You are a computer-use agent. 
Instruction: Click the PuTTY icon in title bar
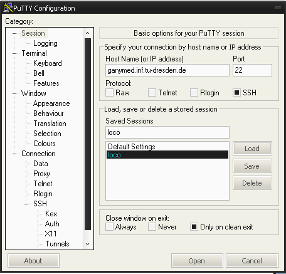pyautogui.click(x=8, y=8)
